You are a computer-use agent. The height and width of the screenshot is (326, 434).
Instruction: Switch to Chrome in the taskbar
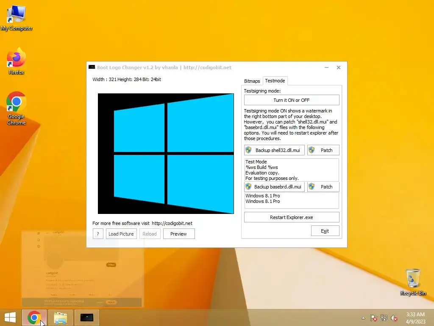click(34, 318)
